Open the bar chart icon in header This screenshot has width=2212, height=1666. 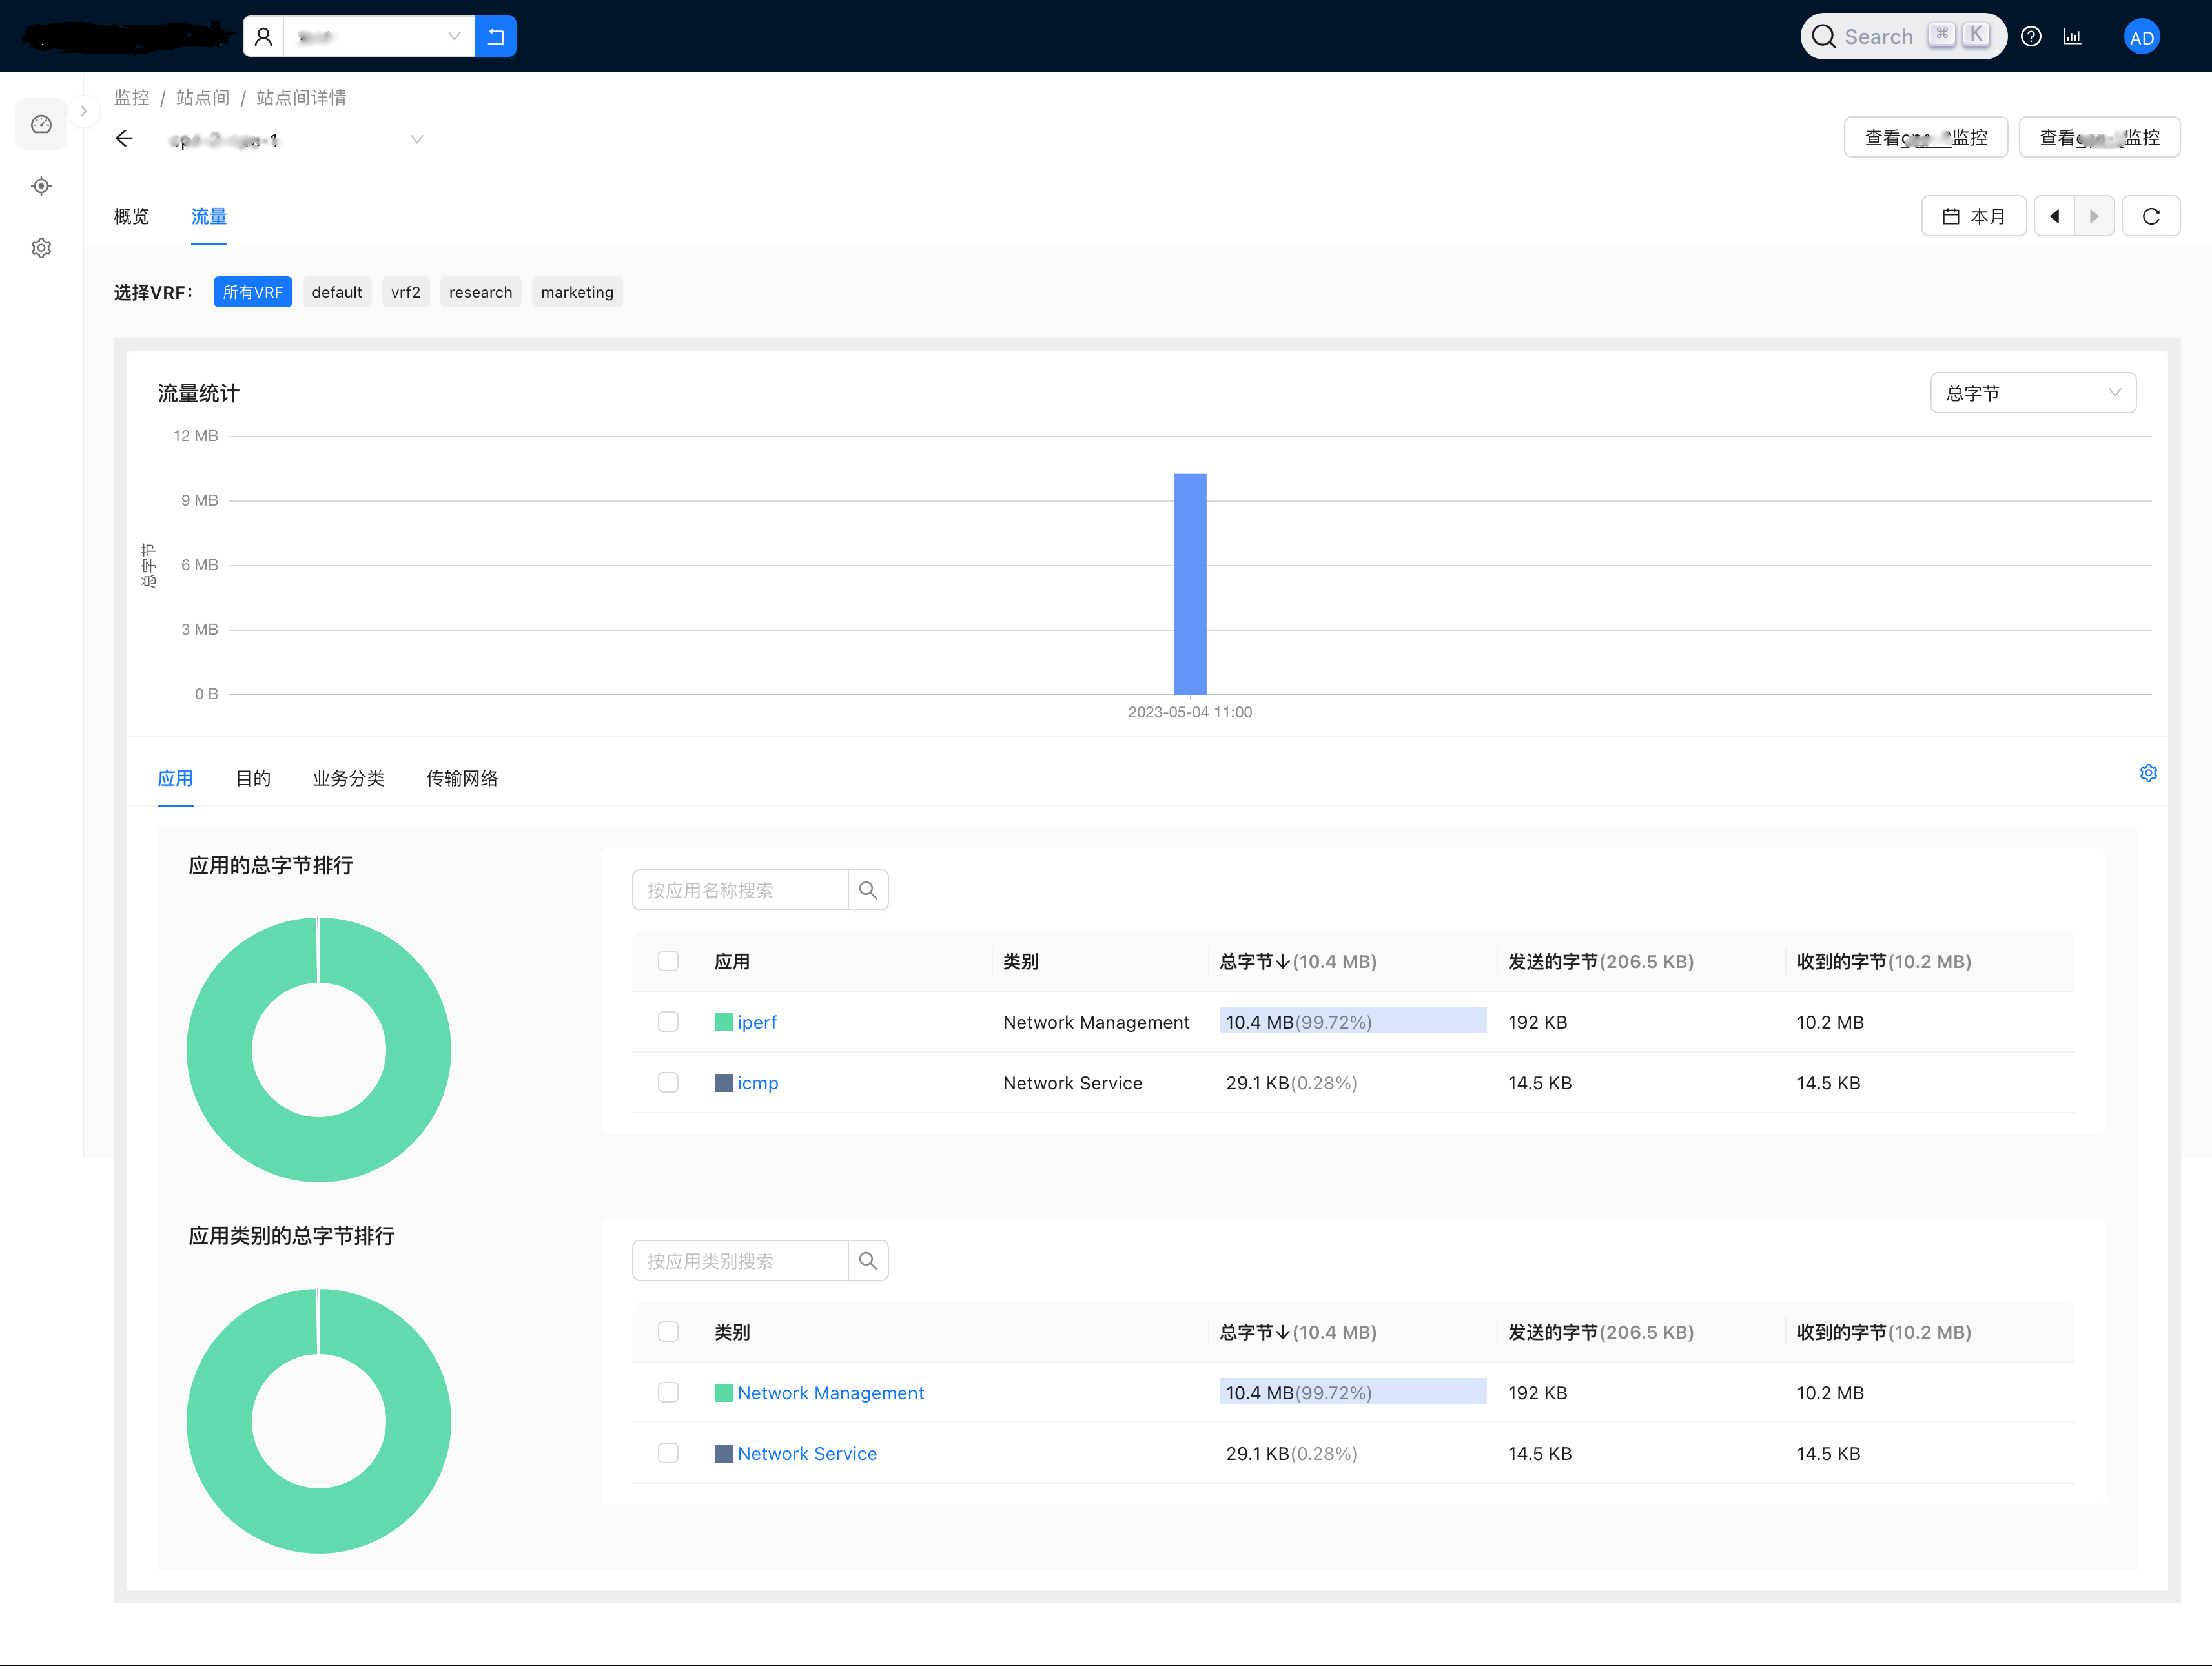click(x=2073, y=37)
